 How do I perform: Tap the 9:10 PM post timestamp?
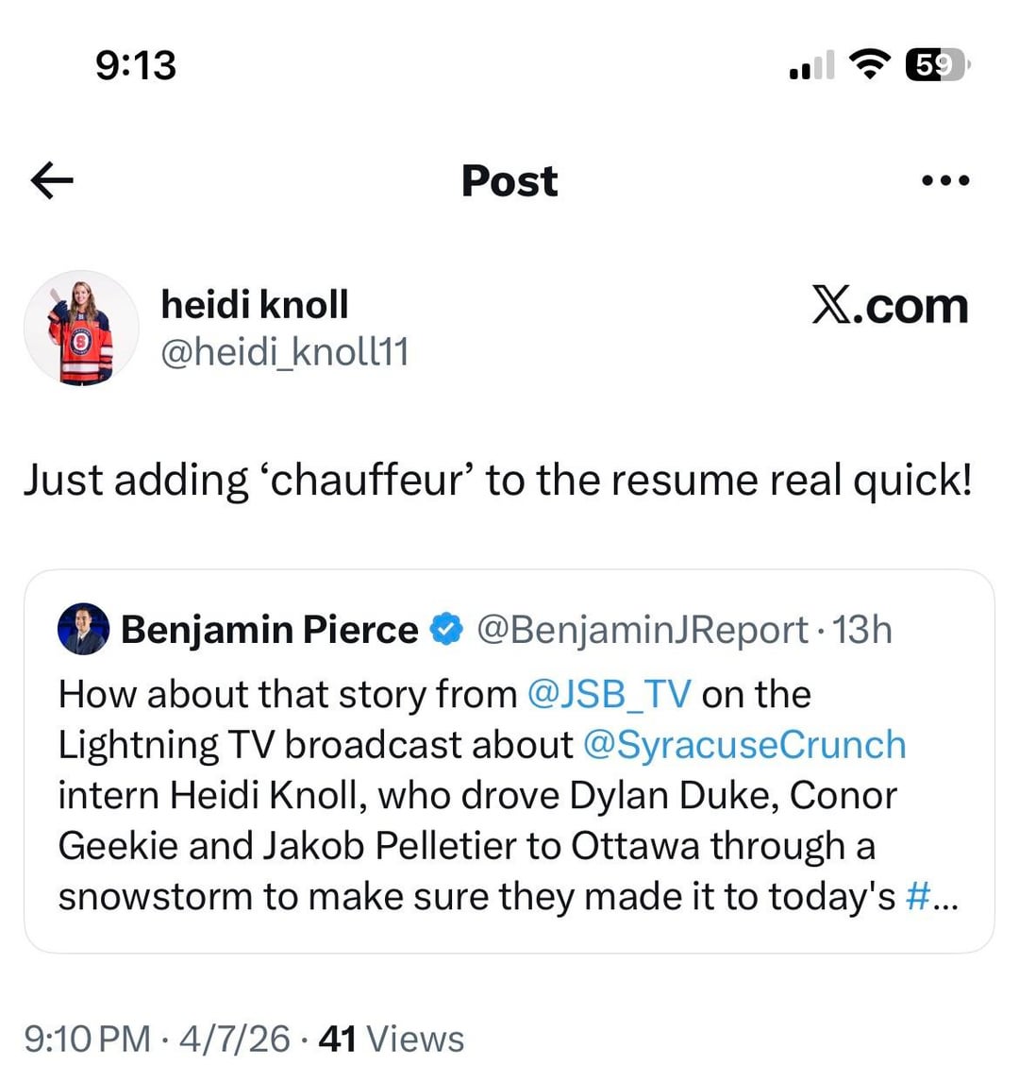[x=87, y=1039]
